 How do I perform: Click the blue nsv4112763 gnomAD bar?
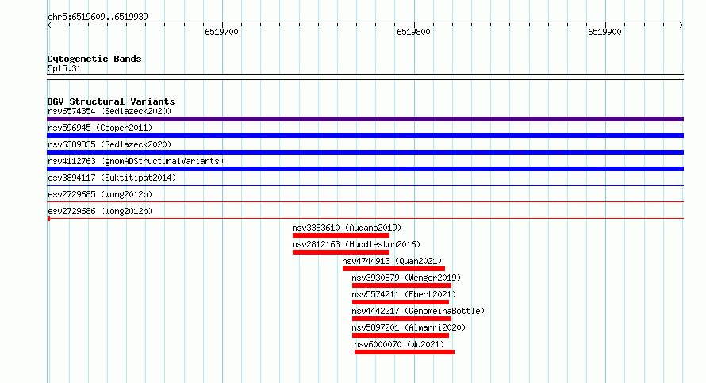click(365, 169)
